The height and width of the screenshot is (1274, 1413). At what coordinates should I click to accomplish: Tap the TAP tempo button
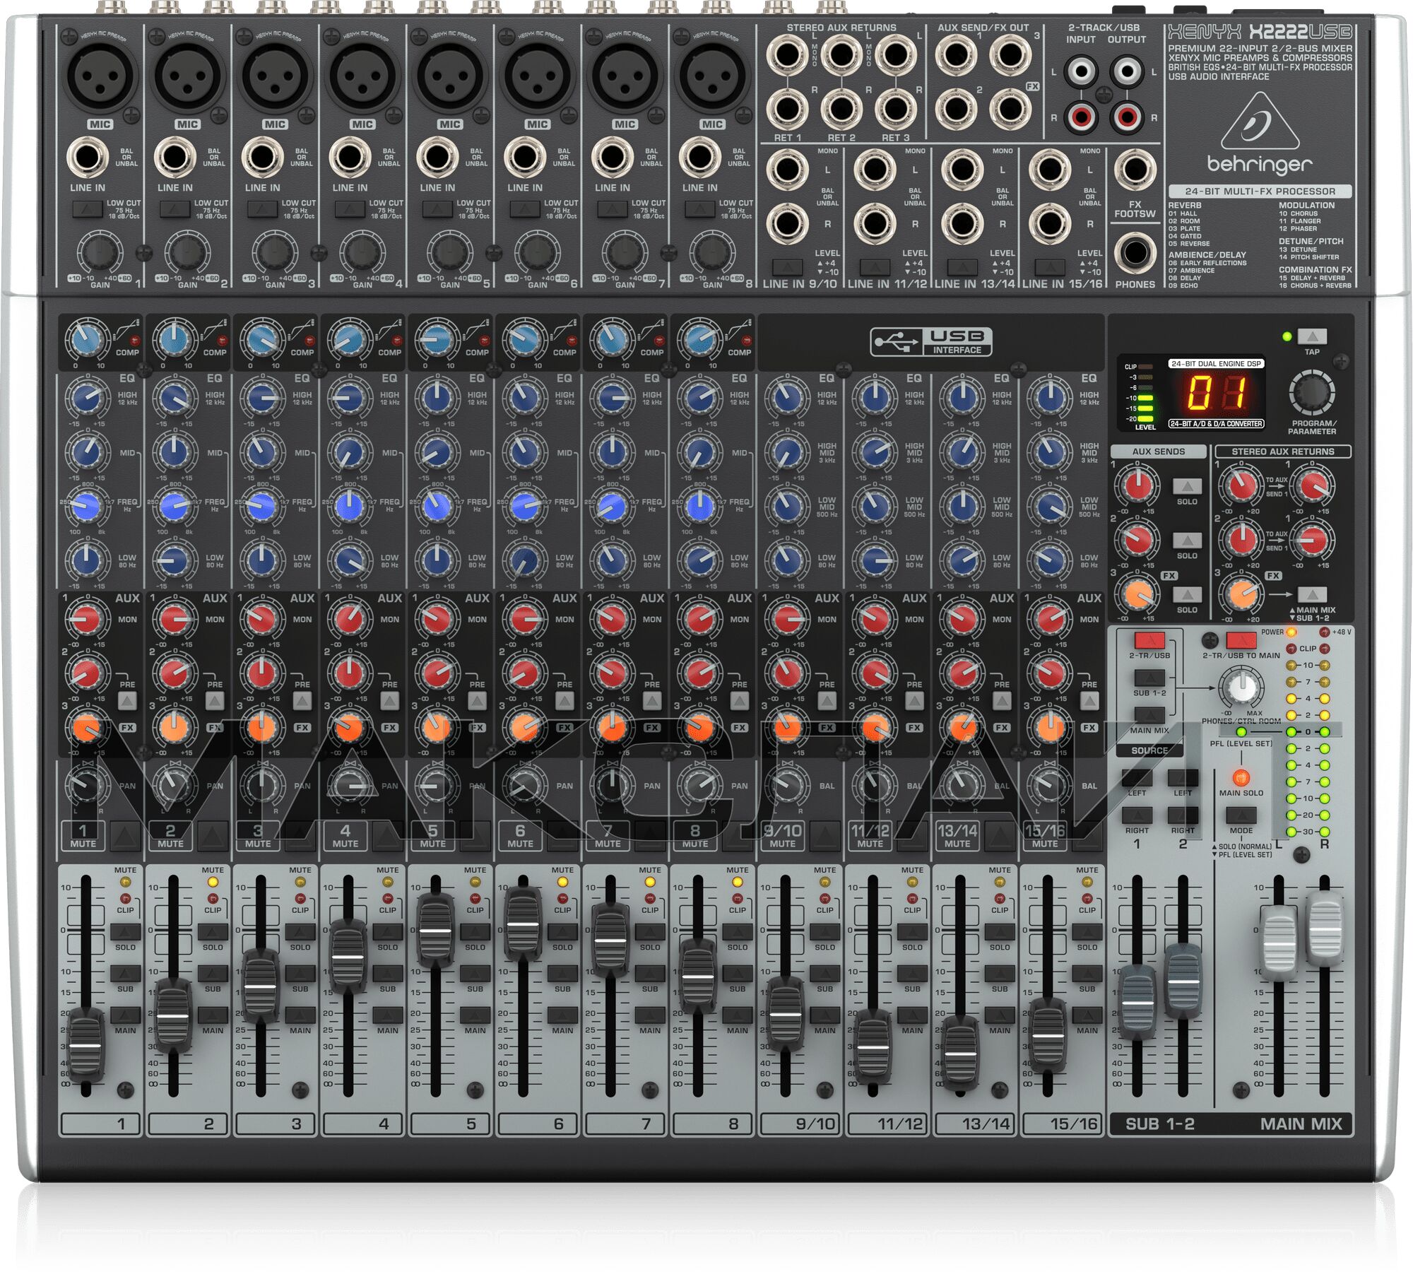pos(1312,336)
